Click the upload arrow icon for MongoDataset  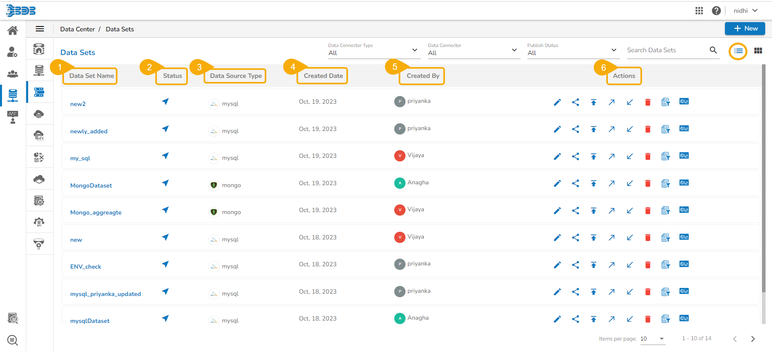click(x=593, y=184)
